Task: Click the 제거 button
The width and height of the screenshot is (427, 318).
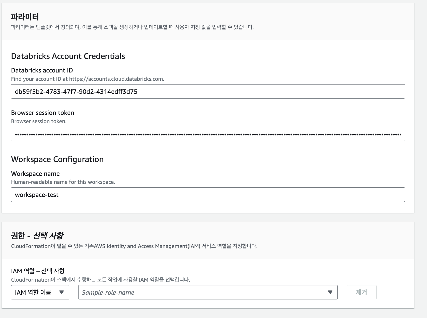Action: (362, 292)
